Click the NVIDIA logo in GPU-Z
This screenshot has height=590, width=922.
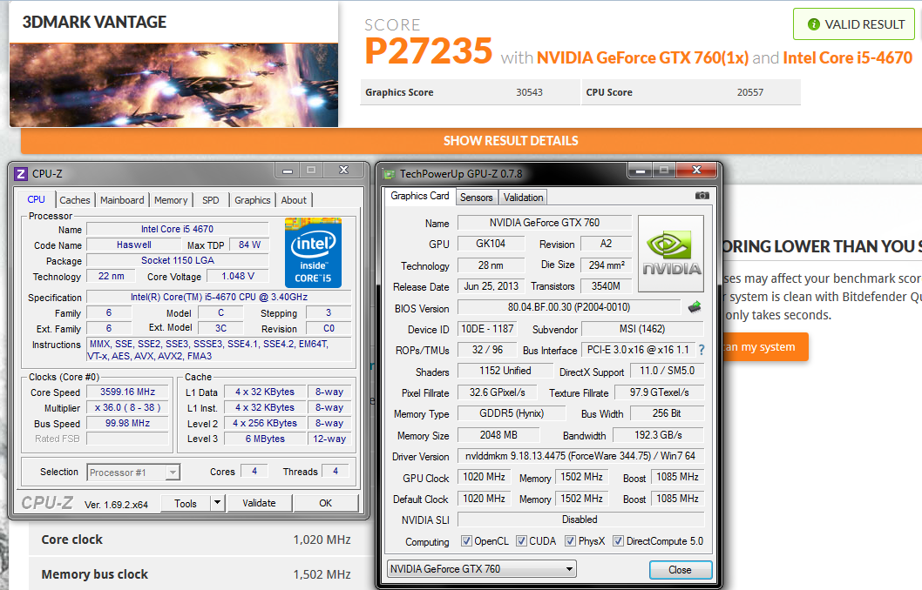click(x=671, y=253)
